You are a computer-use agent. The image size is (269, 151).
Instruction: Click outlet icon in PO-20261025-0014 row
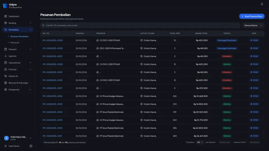point(141,112)
